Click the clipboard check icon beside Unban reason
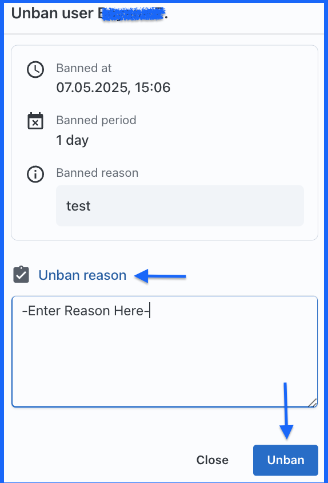This screenshot has height=483, width=328. point(21,275)
